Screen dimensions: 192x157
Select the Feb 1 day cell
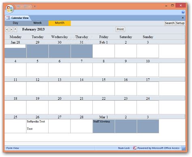(104, 51)
